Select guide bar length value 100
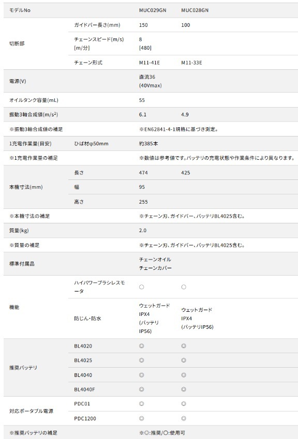Screen dimensions: 298x439 click(x=185, y=25)
